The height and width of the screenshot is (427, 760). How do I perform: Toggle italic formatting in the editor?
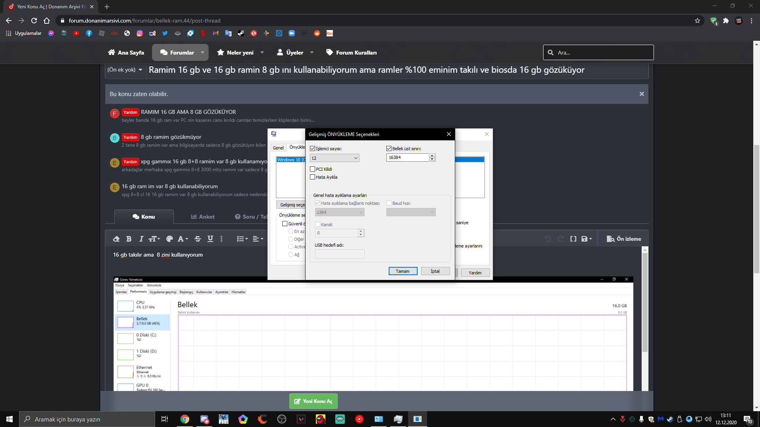(x=141, y=239)
